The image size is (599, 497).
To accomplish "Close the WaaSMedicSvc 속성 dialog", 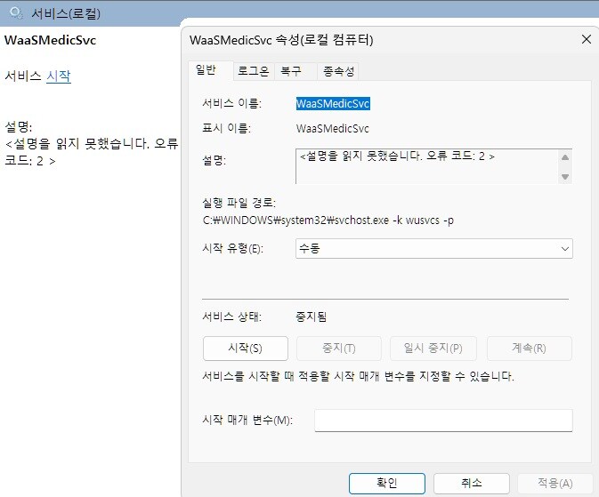I will pos(585,39).
